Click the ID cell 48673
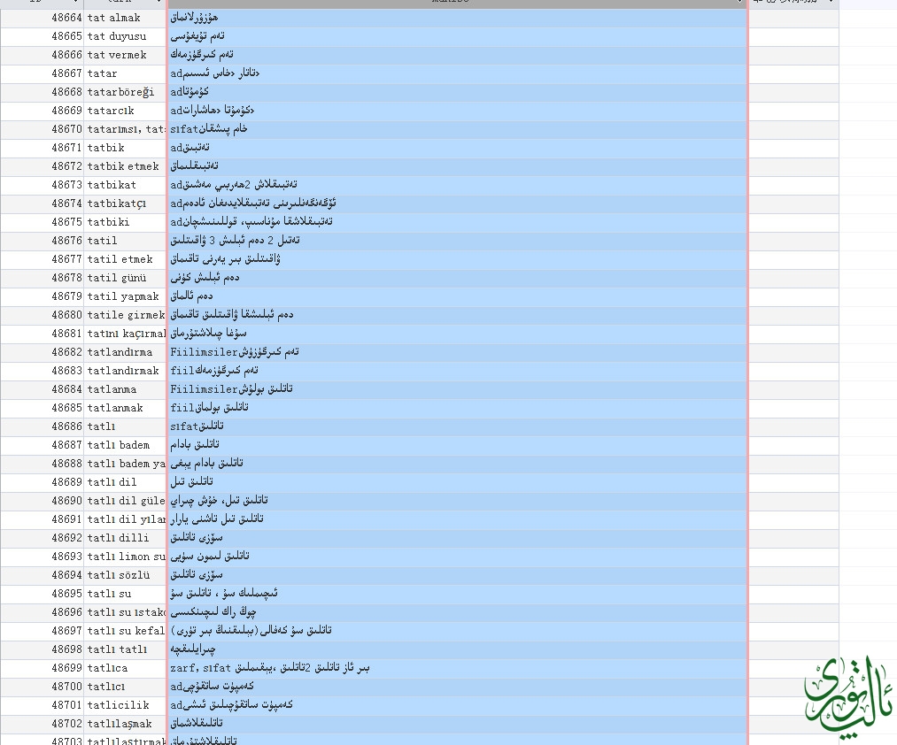 (43, 185)
